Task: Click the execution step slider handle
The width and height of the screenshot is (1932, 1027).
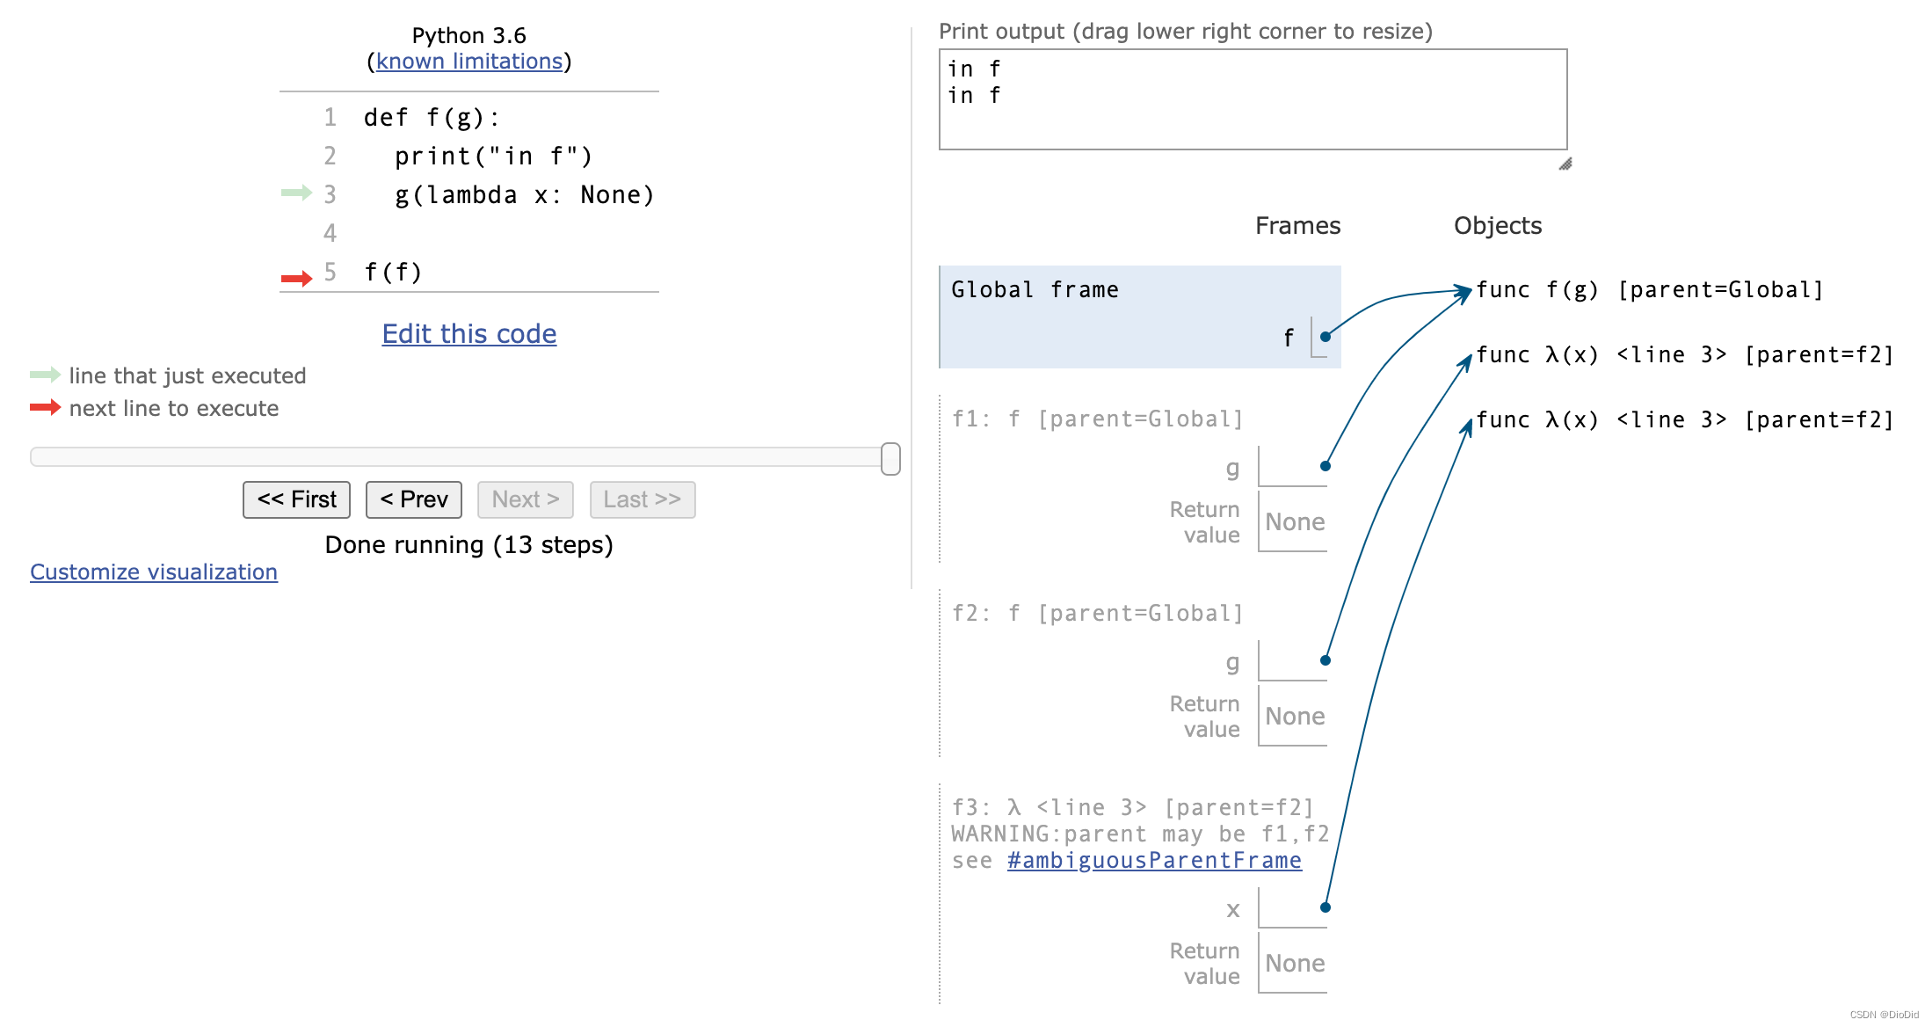Action: pos(890,458)
